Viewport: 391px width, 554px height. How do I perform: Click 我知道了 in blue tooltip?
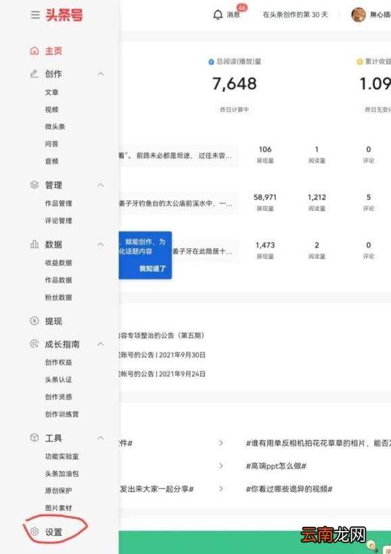pos(152,269)
